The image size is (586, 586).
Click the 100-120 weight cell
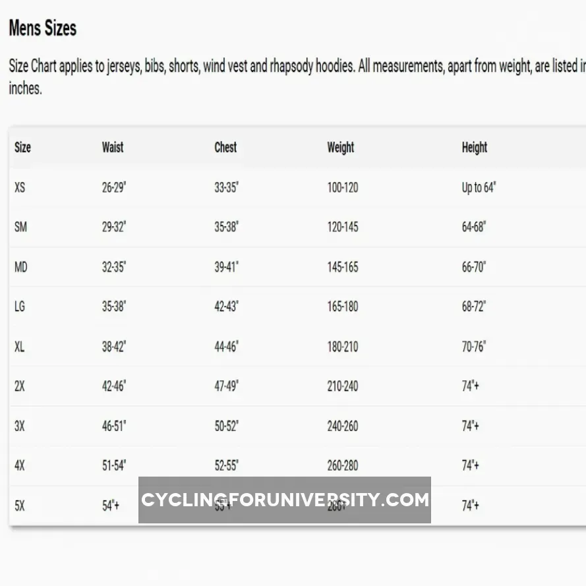click(342, 187)
